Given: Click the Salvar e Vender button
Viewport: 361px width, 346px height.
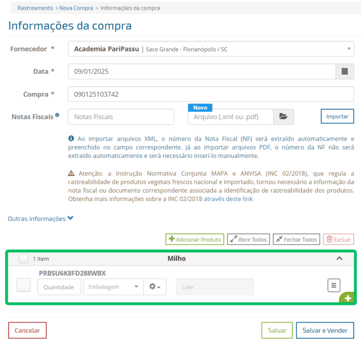Looking at the screenshot, I should point(325,330).
